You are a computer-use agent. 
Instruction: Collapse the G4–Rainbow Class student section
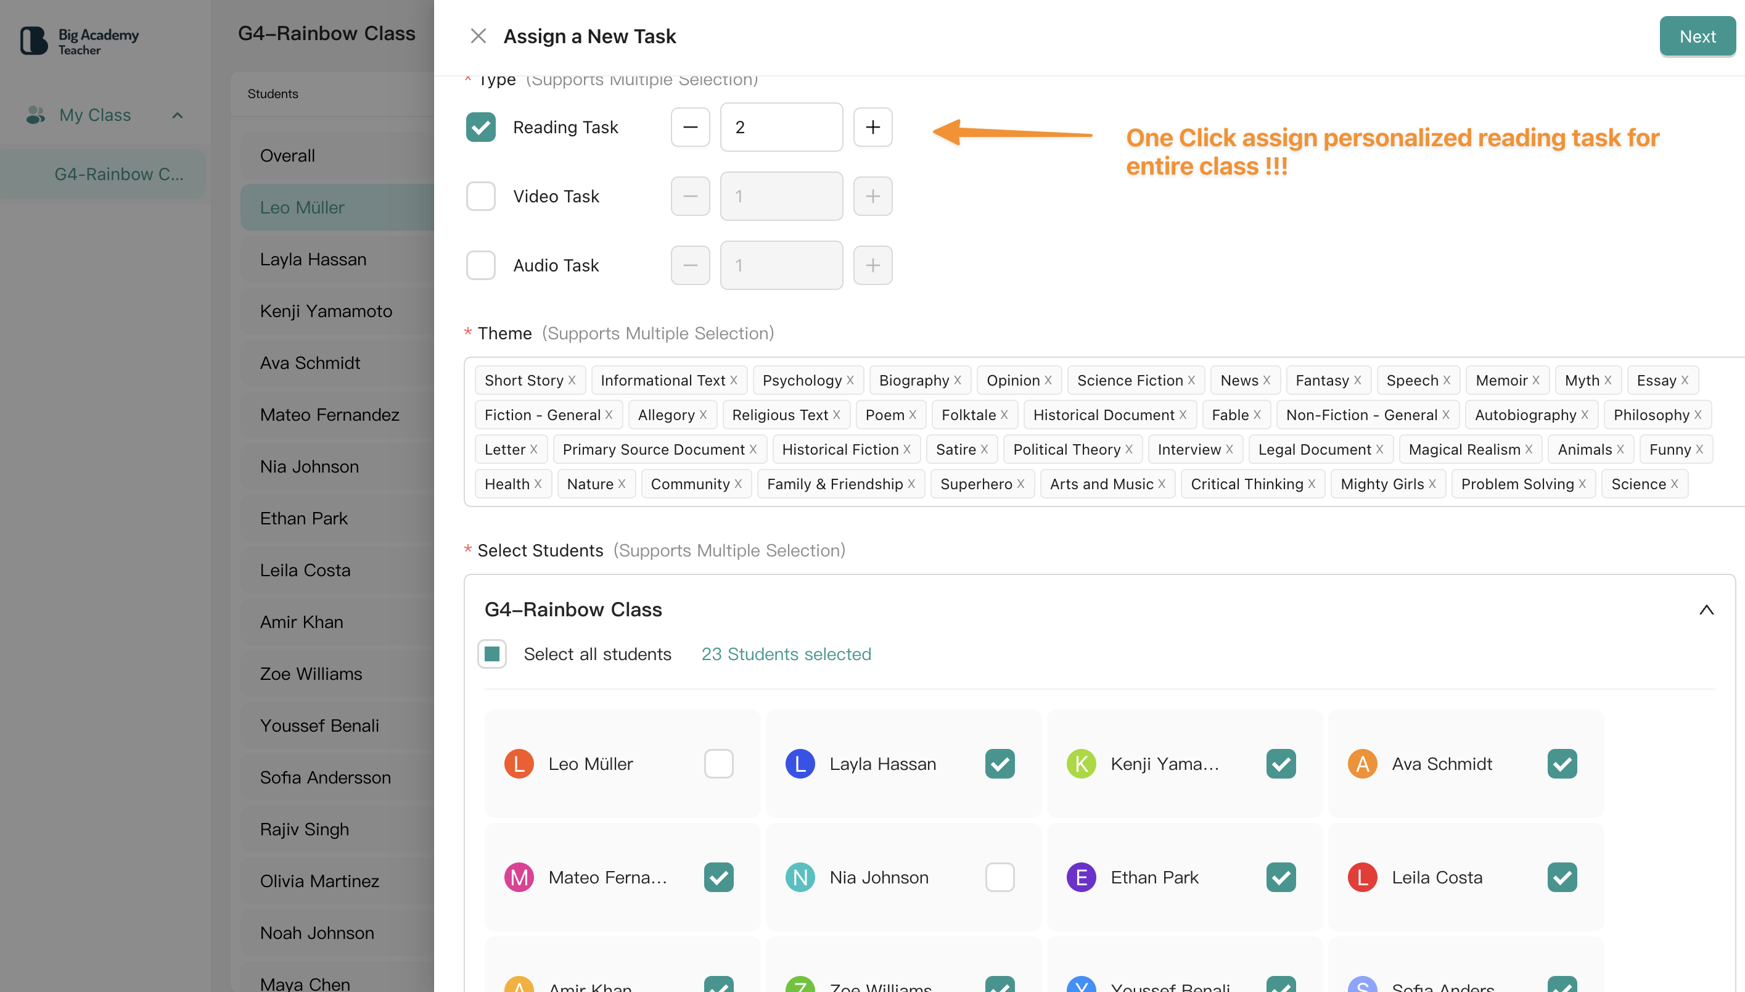[1706, 609]
